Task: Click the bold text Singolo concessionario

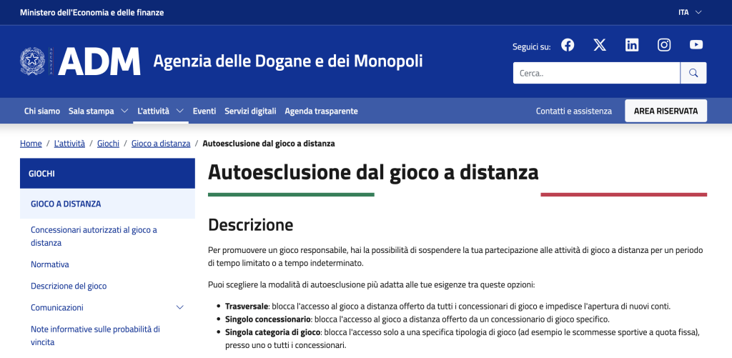Action: [268, 319]
